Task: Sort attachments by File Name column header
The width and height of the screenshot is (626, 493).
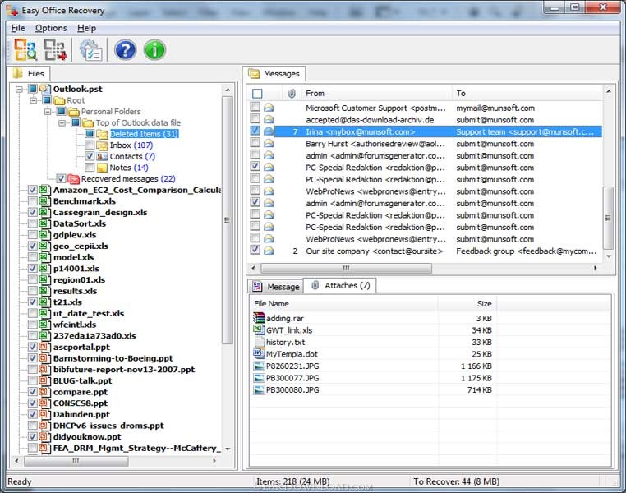Action: pyautogui.click(x=343, y=304)
